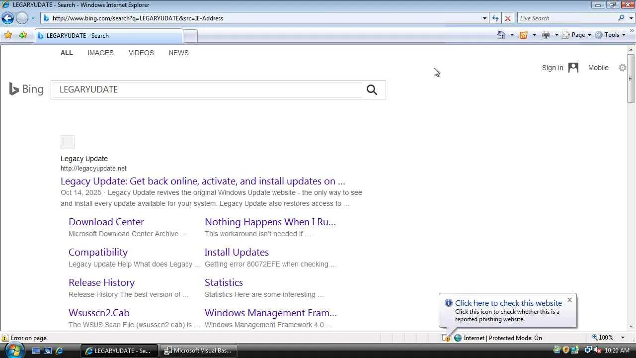Focus the Live Search box
Viewport: 636px width, 358px height.
[x=566, y=18]
